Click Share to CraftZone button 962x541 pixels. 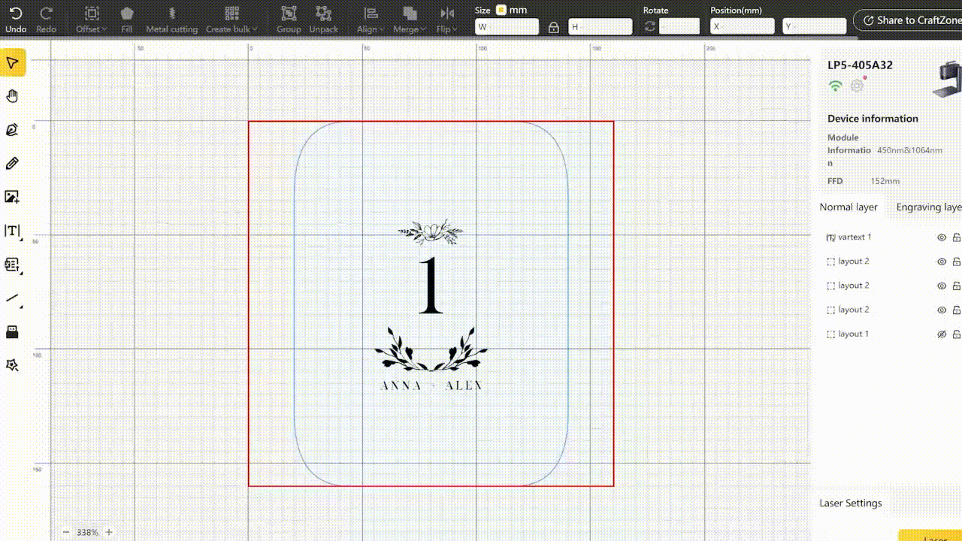click(908, 20)
